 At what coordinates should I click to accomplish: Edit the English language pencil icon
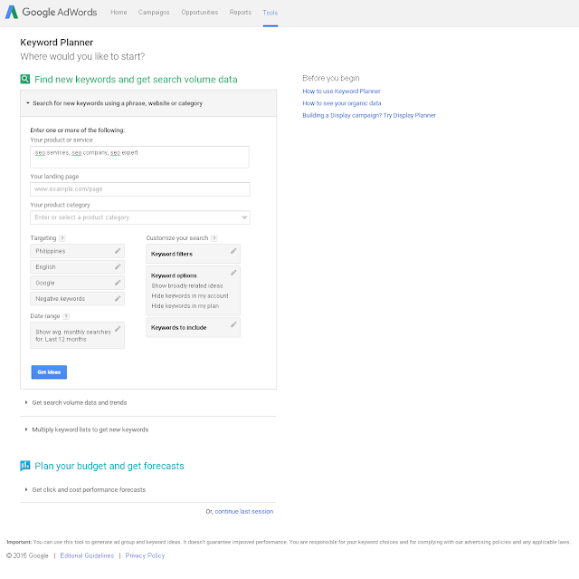pyautogui.click(x=118, y=267)
